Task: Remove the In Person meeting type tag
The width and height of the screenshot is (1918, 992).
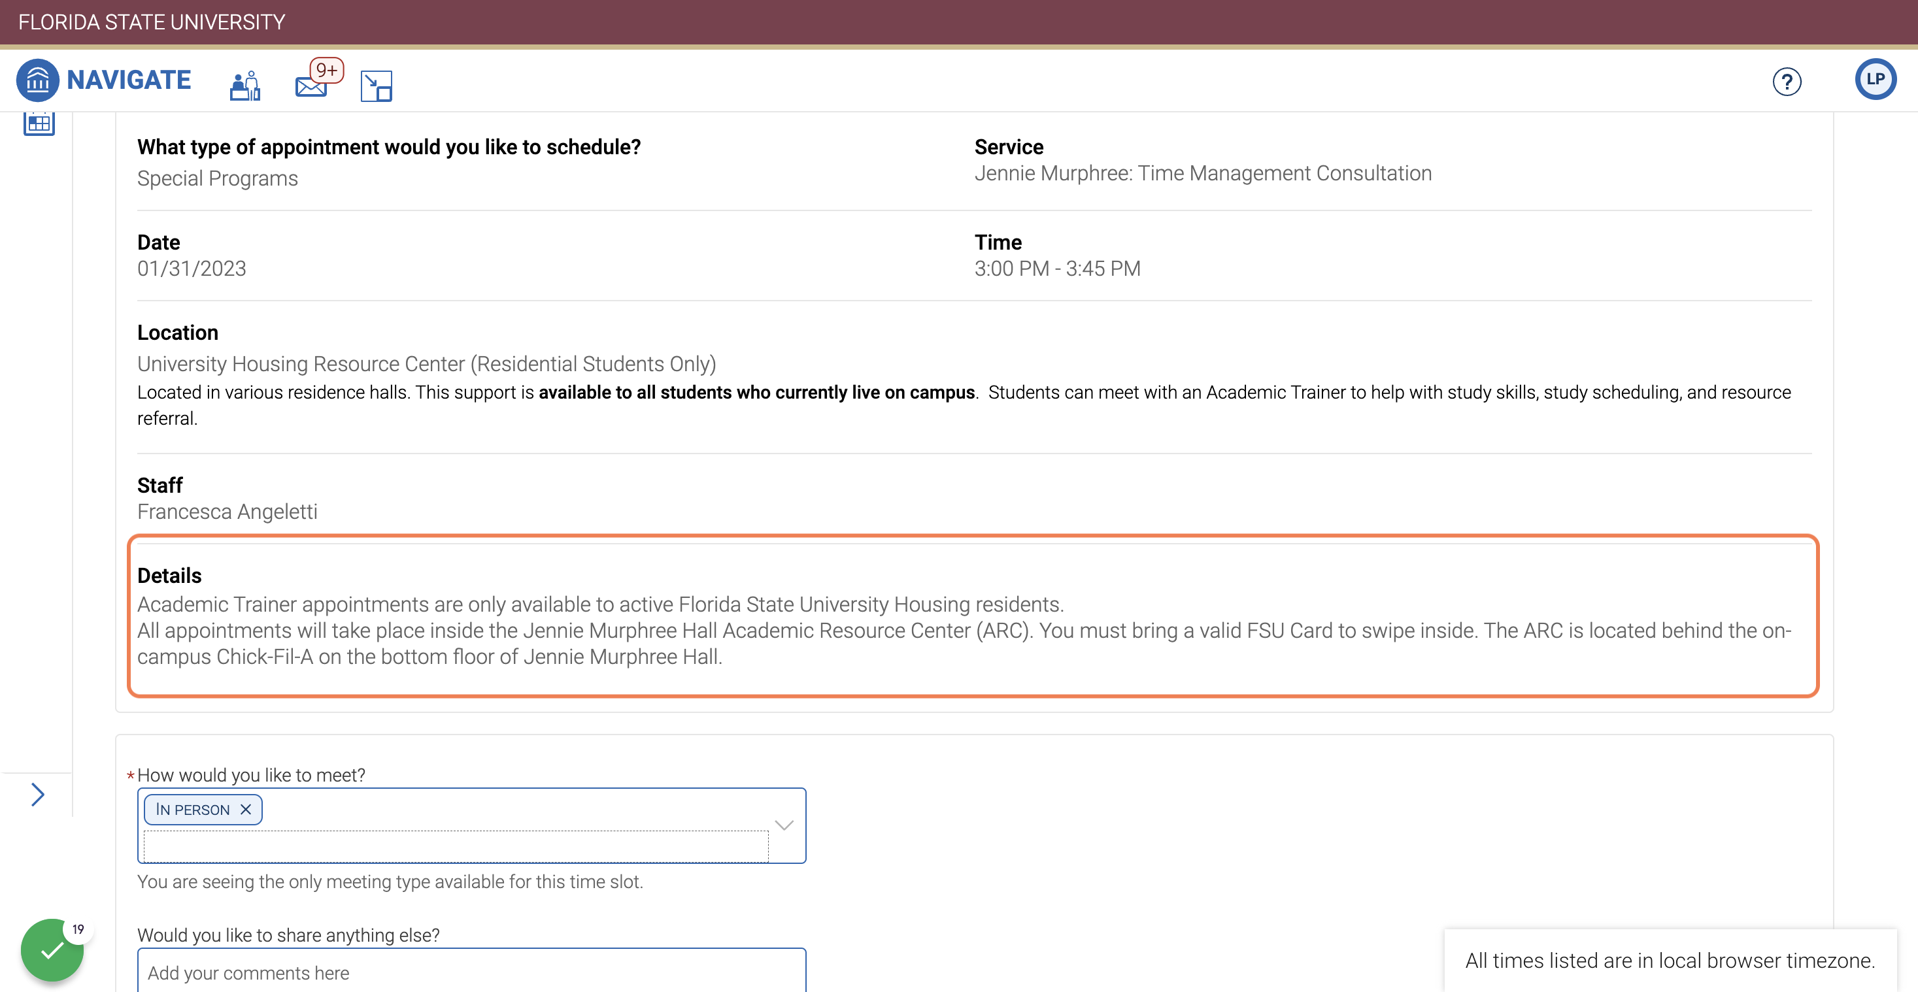Action: coord(246,809)
